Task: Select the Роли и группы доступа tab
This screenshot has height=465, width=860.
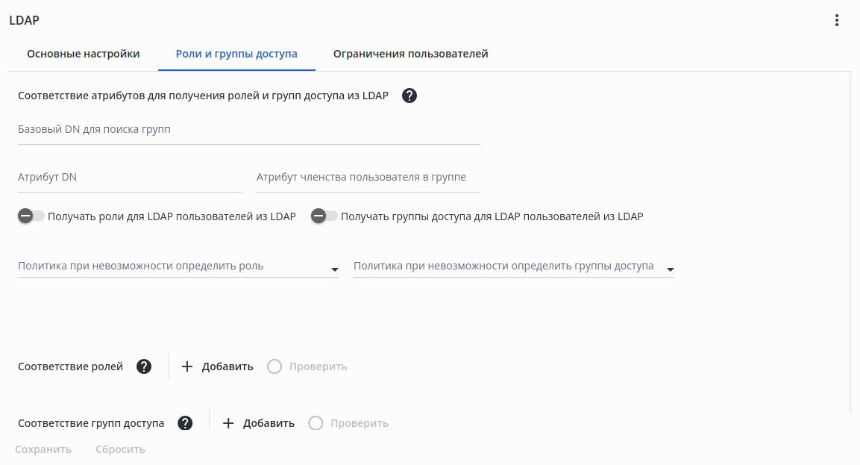Action: pos(236,54)
